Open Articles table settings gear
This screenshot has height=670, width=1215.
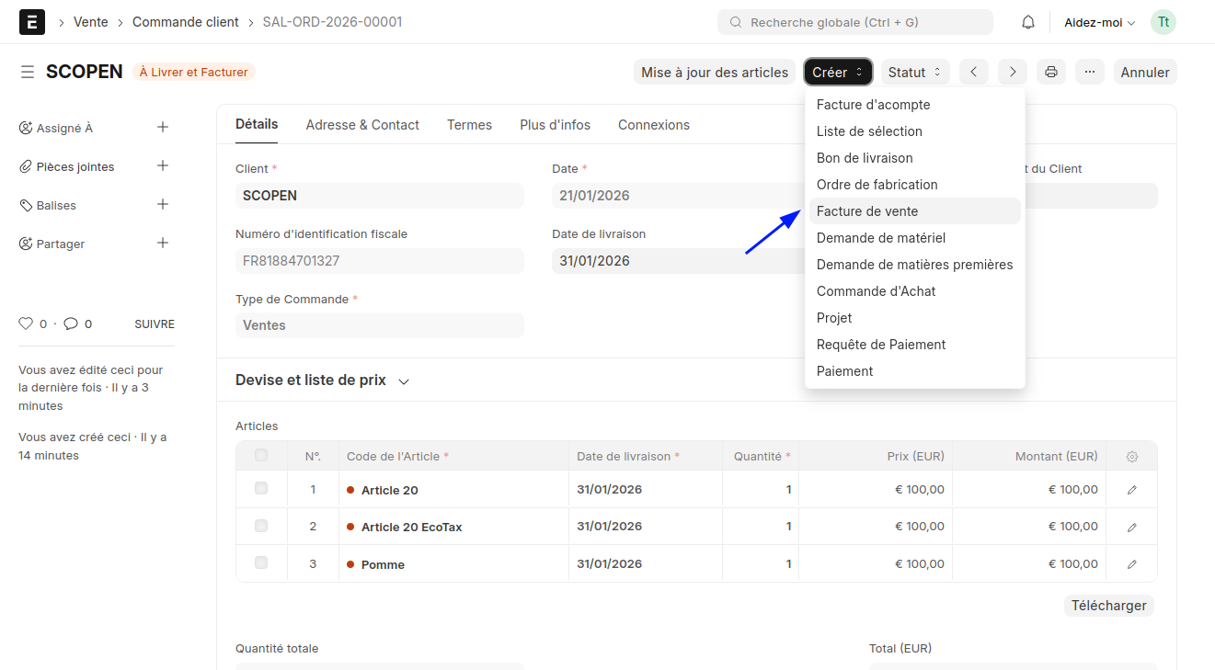click(x=1132, y=457)
